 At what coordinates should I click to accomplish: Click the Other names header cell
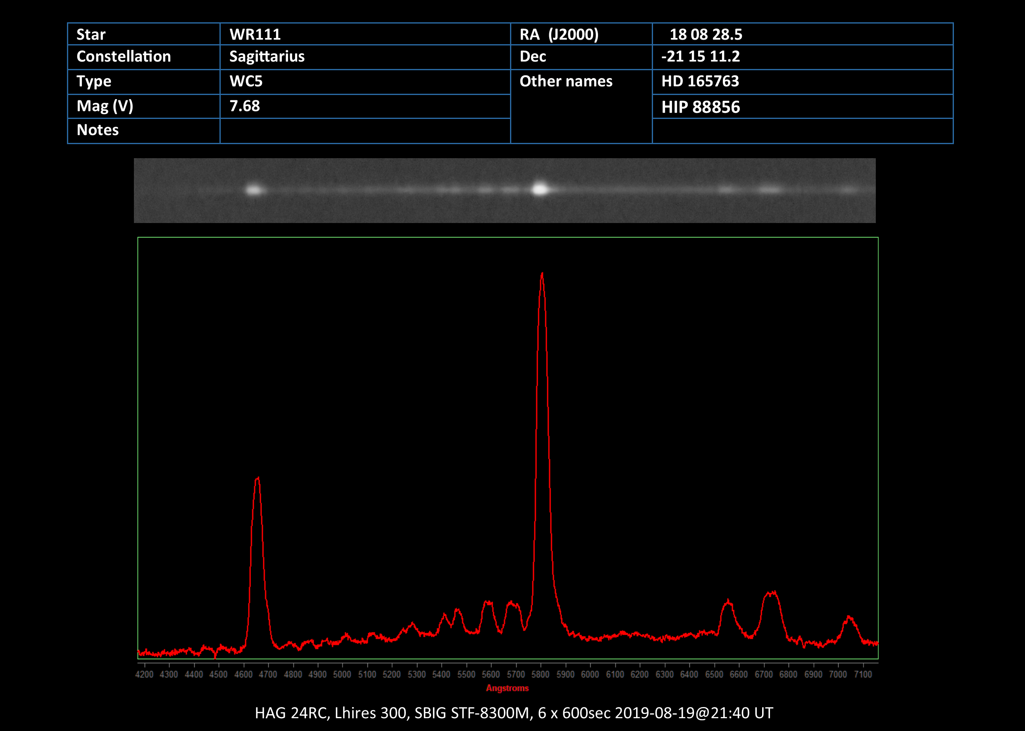pyautogui.click(x=566, y=81)
